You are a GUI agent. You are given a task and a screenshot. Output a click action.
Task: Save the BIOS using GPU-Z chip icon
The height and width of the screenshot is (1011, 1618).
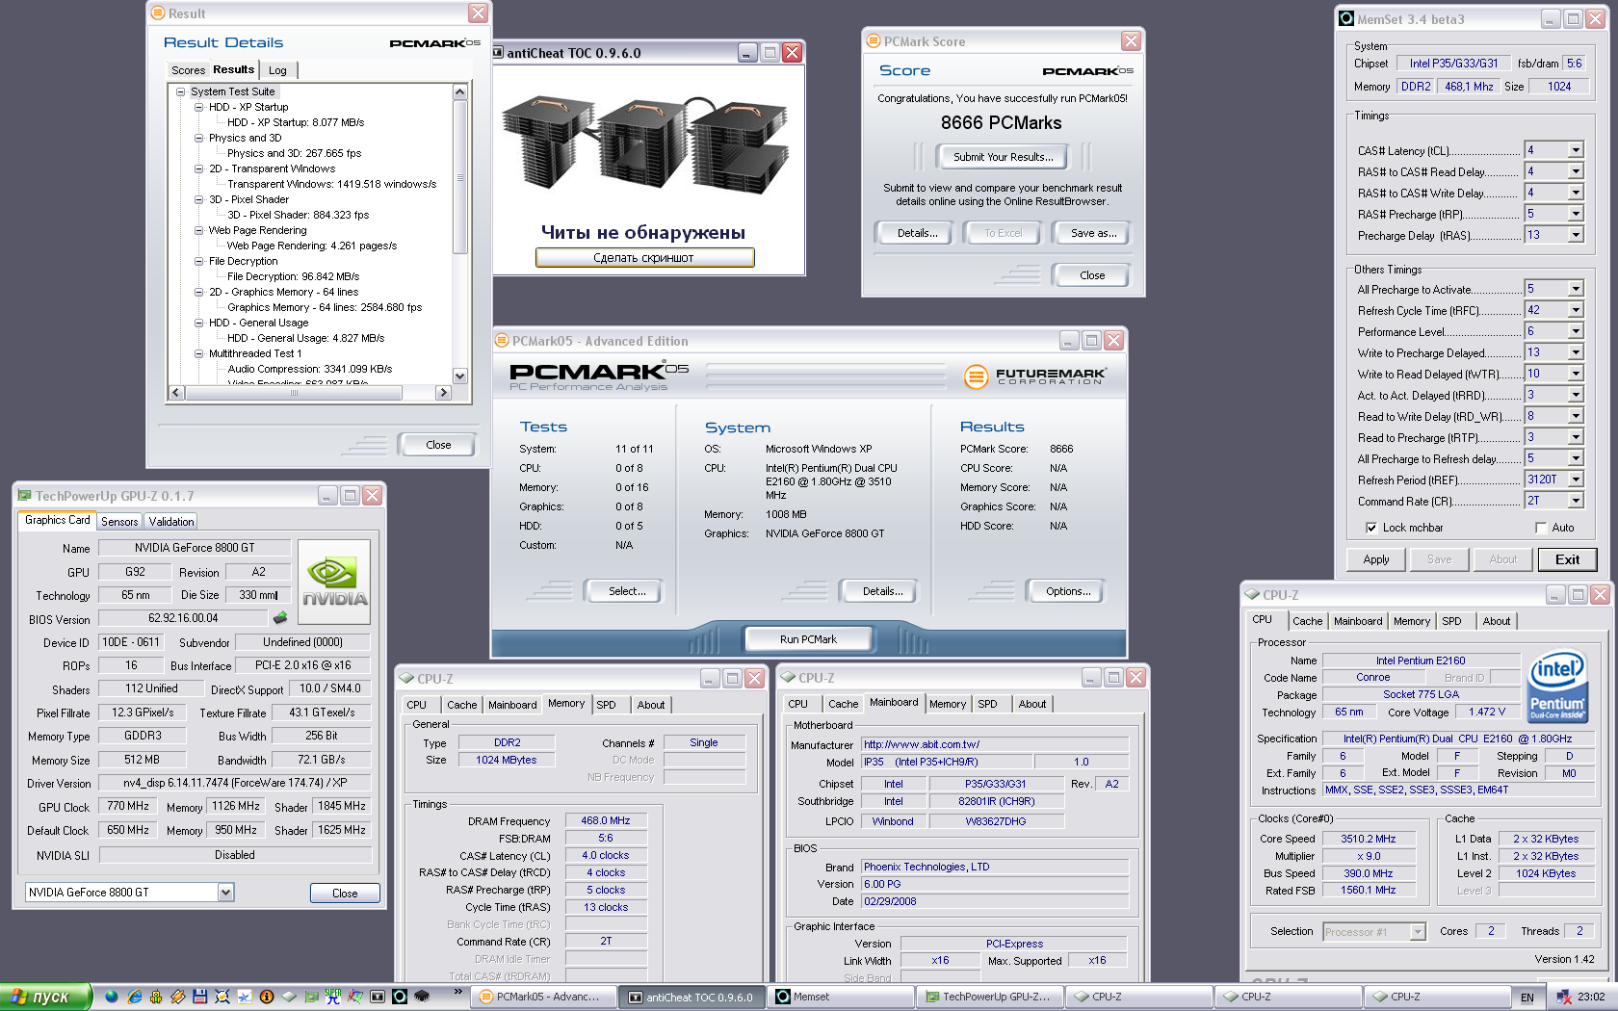coord(280,618)
